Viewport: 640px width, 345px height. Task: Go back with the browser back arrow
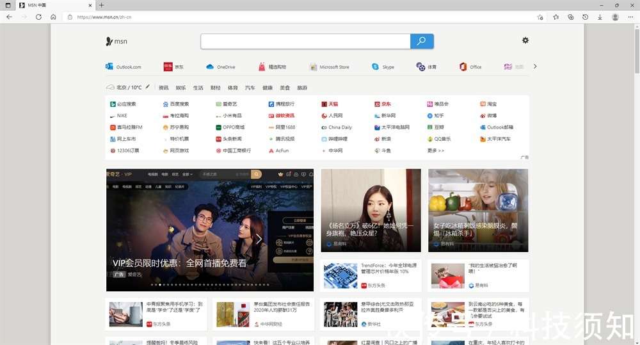coord(10,17)
